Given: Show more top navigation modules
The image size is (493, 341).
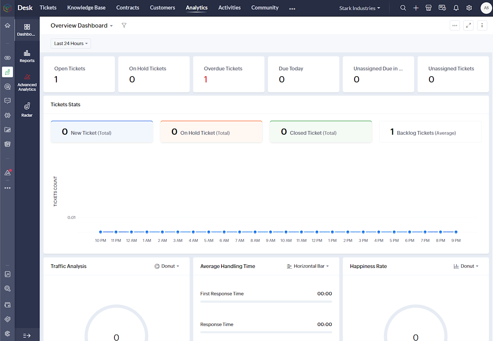Looking at the screenshot, I should (x=292, y=8).
